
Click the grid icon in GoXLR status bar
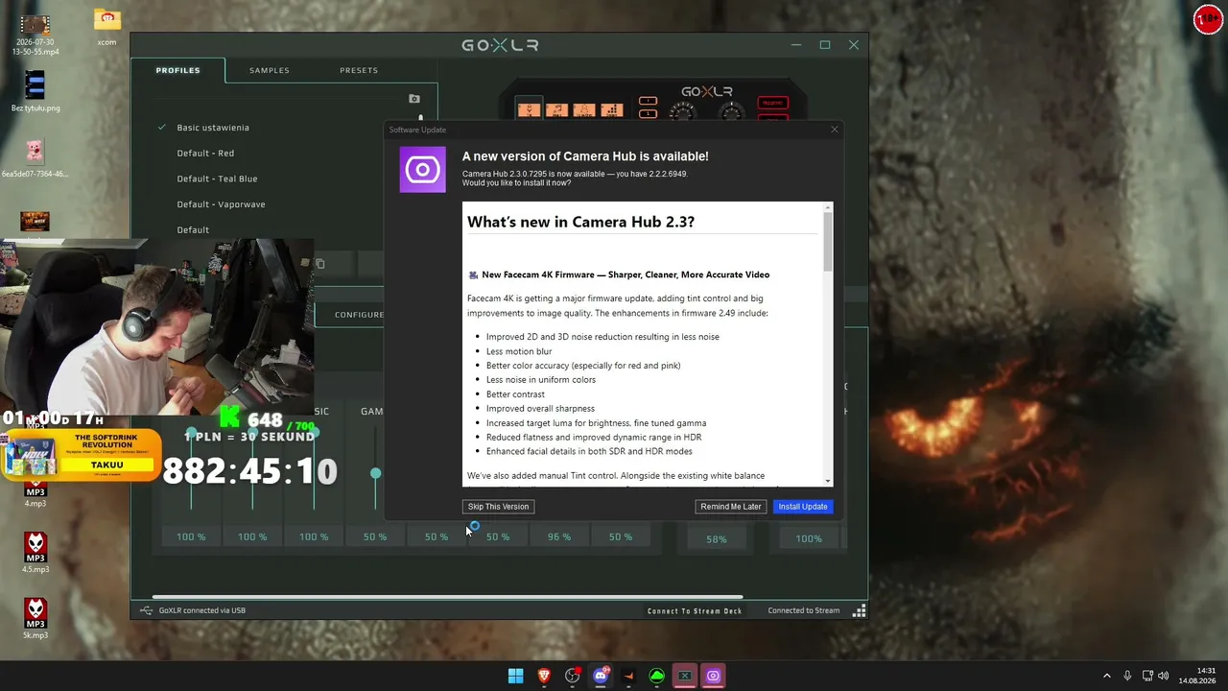pyautogui.click(x=860, y=610)
